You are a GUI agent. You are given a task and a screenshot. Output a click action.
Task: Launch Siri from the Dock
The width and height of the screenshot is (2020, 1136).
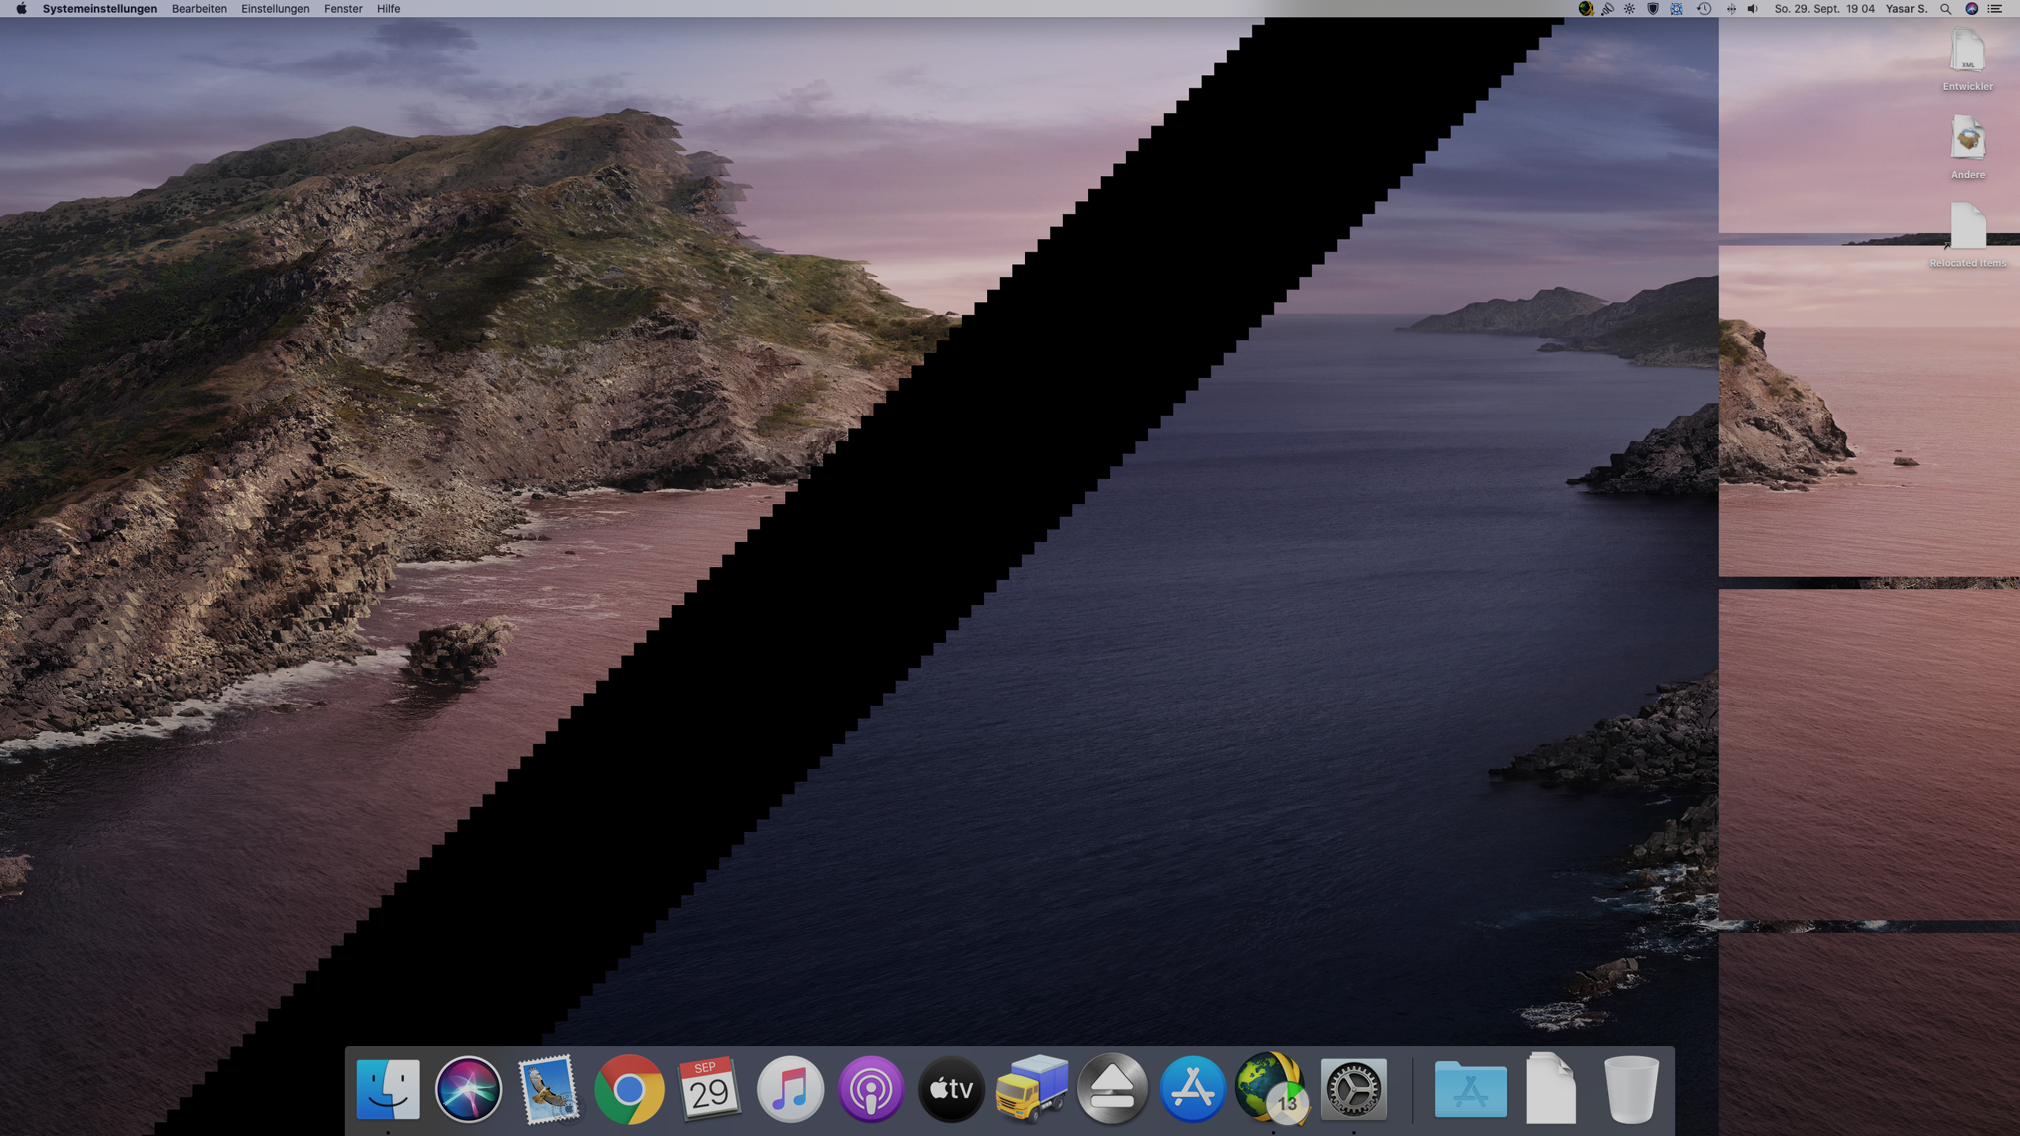click(468, 1089)
